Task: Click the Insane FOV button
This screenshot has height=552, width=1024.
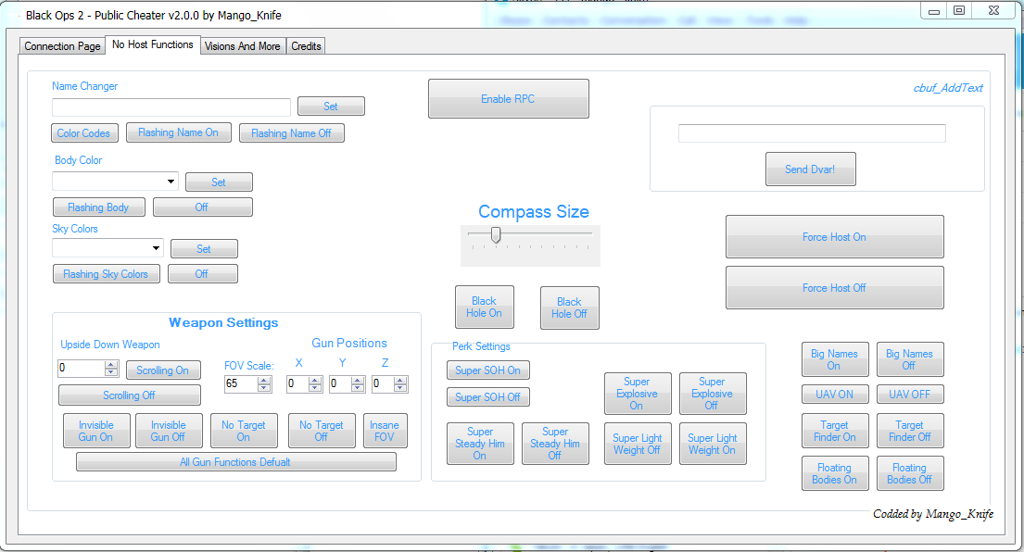Action: pyautogui.click(x=385, y=431)
